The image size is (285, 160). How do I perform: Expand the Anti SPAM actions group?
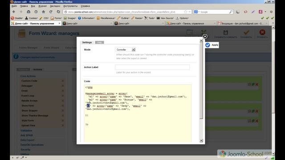[x=27, y=135]
